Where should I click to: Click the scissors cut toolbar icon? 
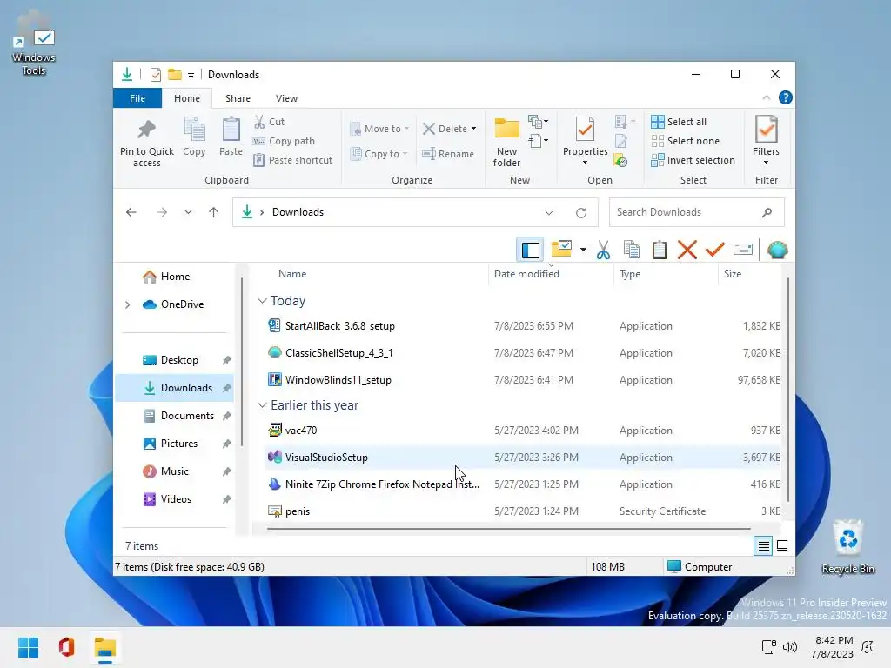coord(603,250)
